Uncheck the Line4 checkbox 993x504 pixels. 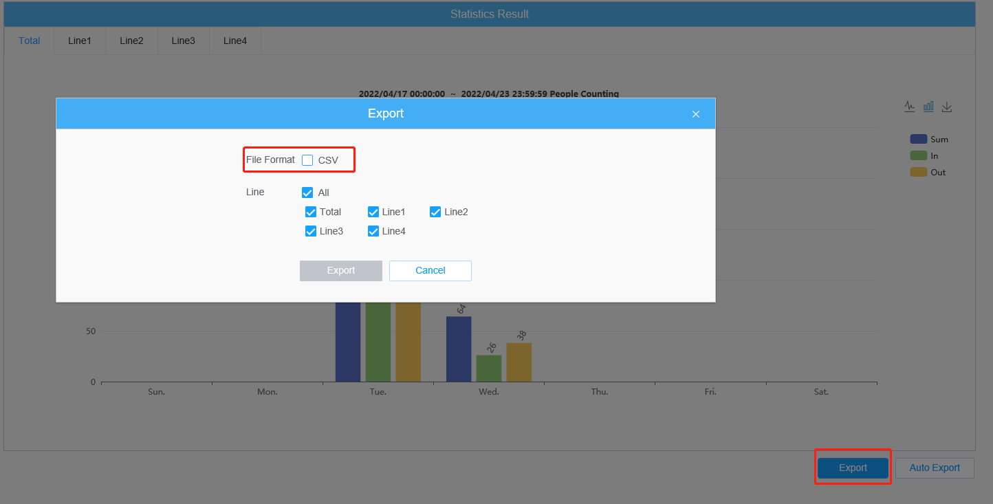click(x=373, y=231)
